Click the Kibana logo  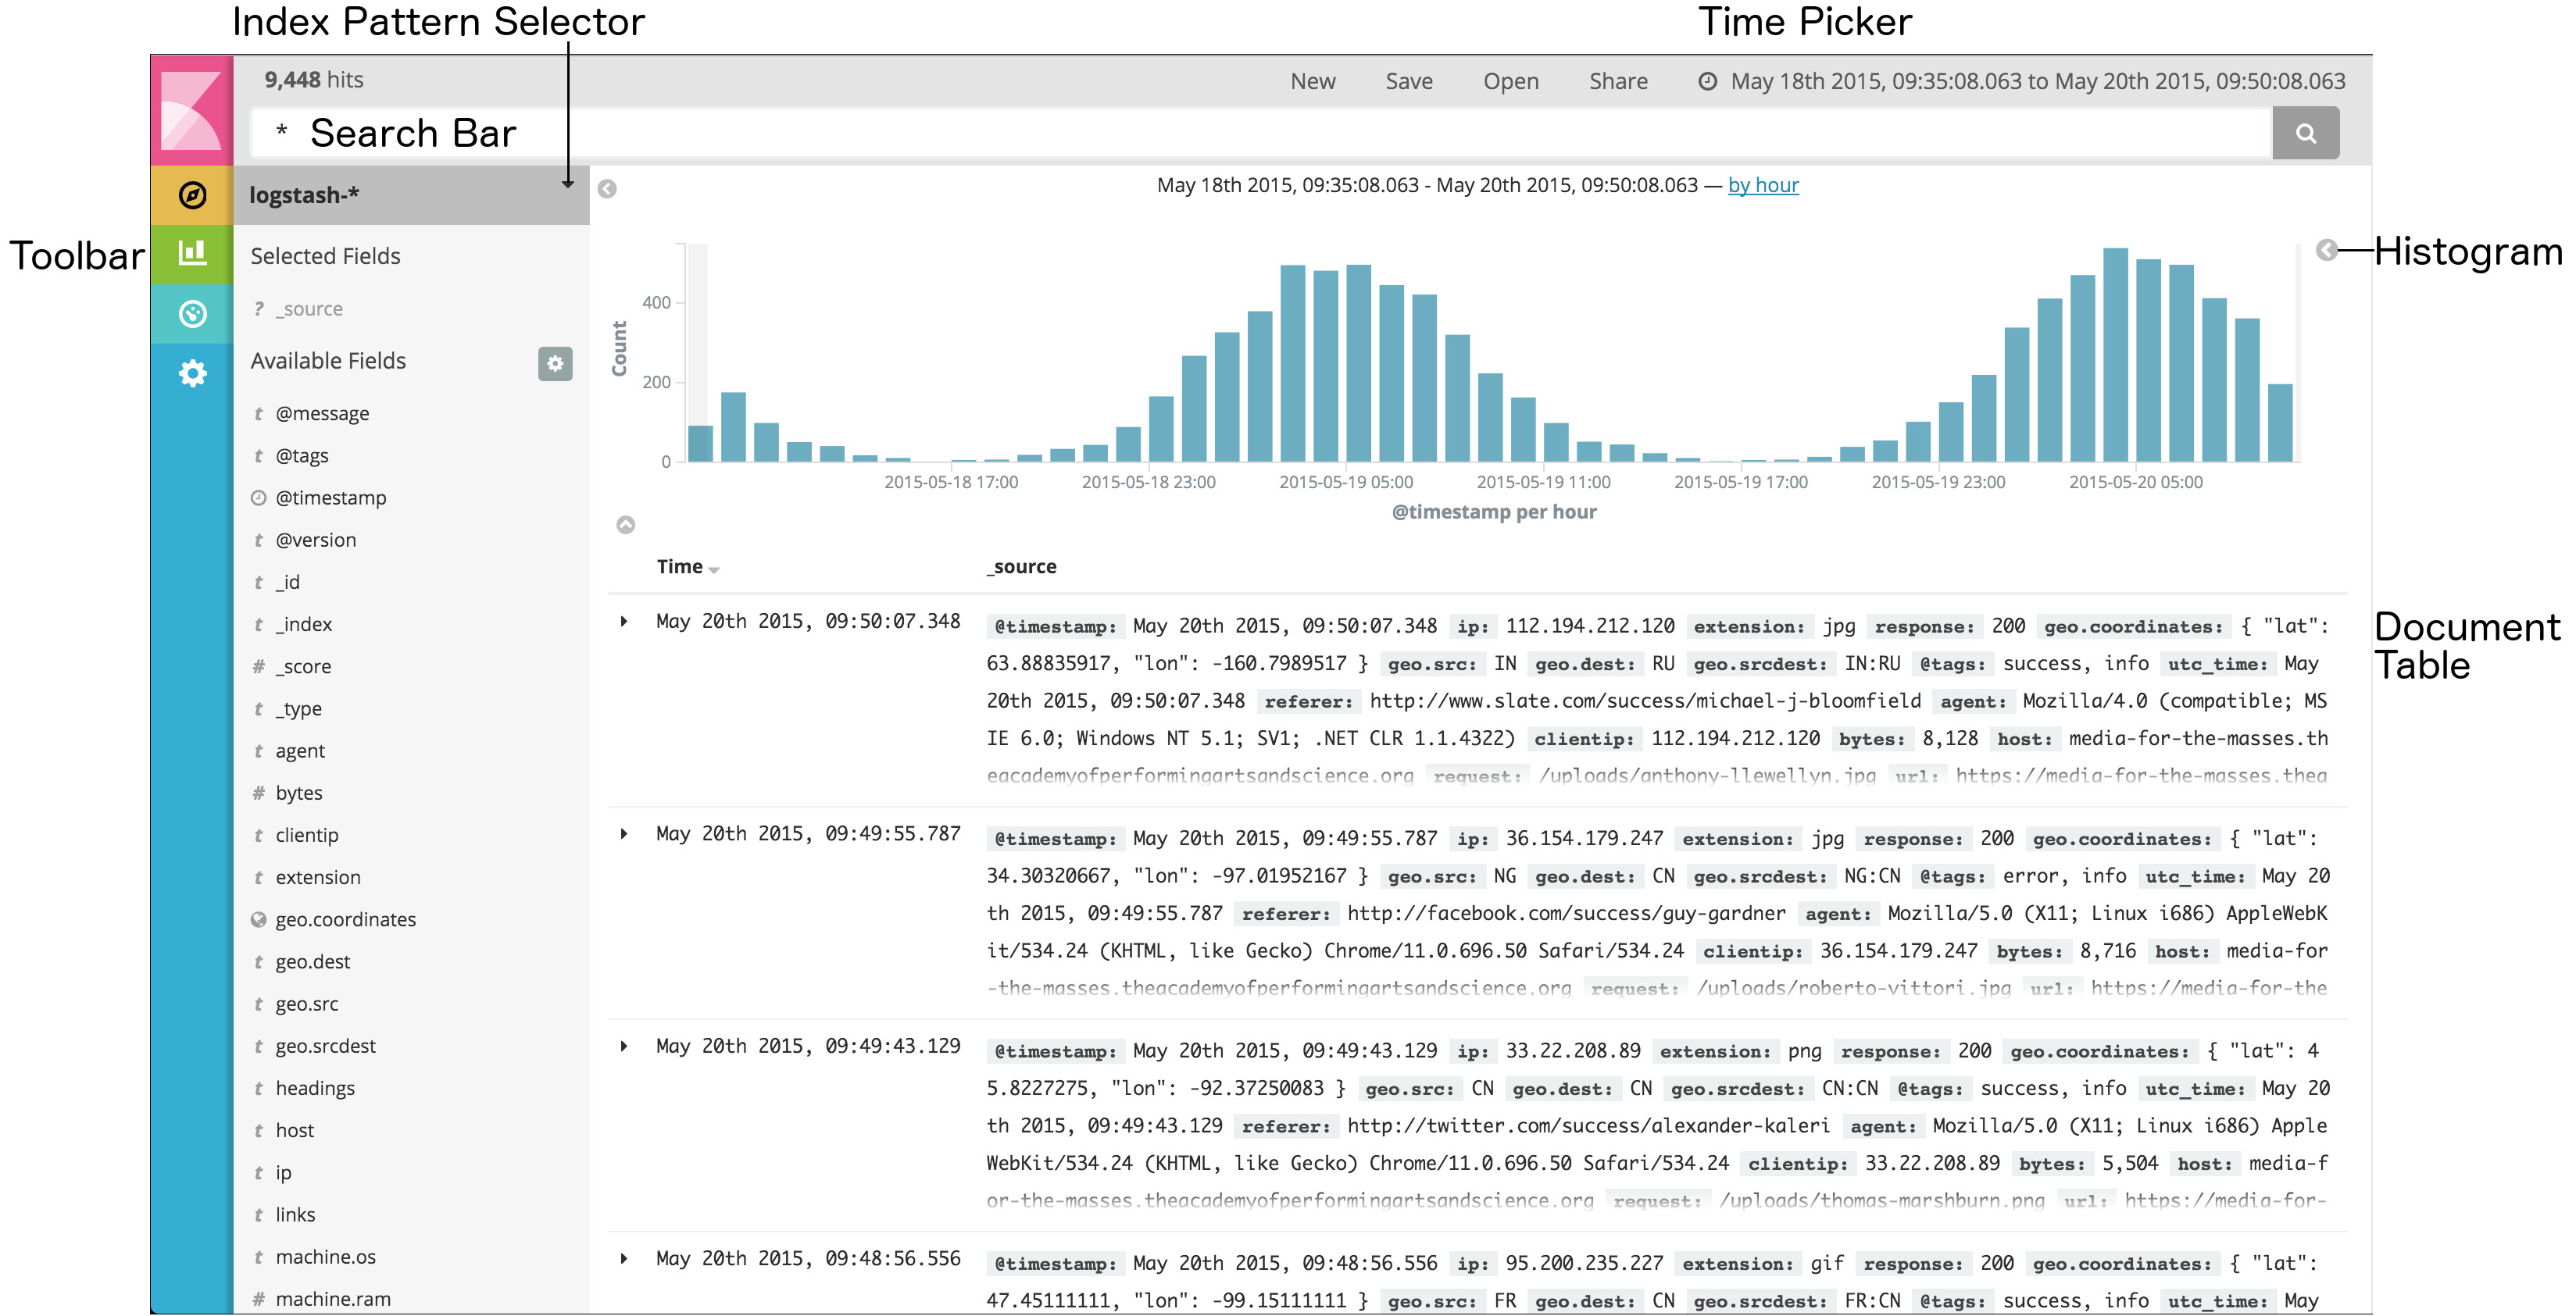pos(191,110)
